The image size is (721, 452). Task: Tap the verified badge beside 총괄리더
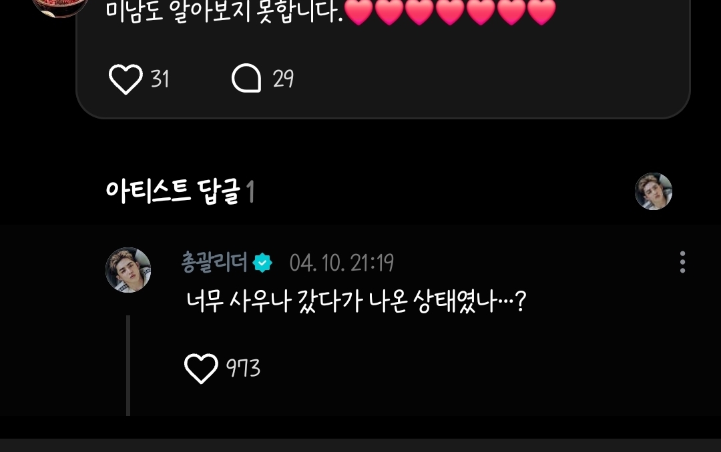pyautogui.click(x=262, y=263)
